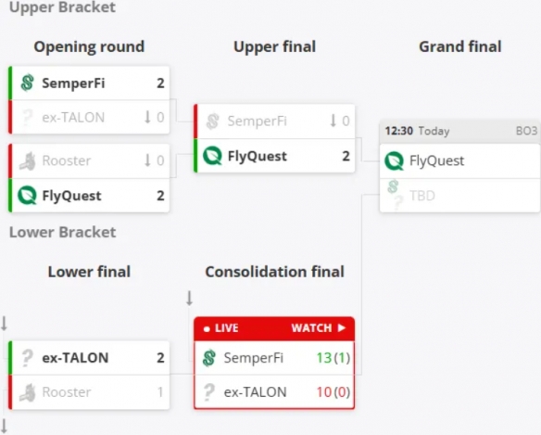
Task: Click Rooster logo in Lower final
Action: pyautogui.click(x=27, y=392)
